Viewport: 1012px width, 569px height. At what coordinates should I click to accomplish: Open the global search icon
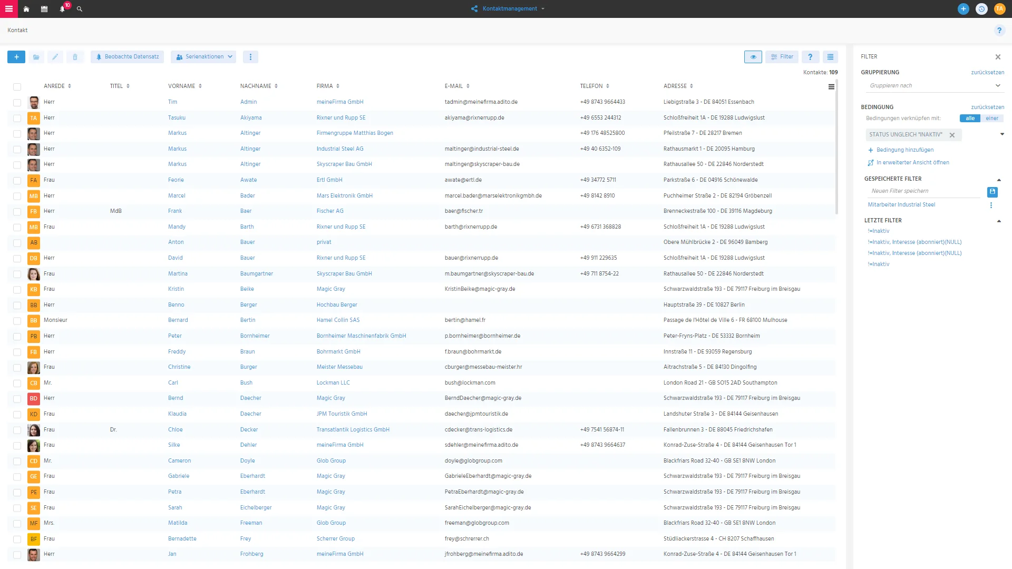coord(80,9)
